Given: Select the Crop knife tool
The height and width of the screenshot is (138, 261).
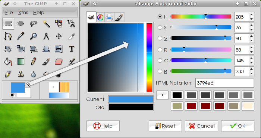Looking at the screenshot, I should [x=72, y=36].
